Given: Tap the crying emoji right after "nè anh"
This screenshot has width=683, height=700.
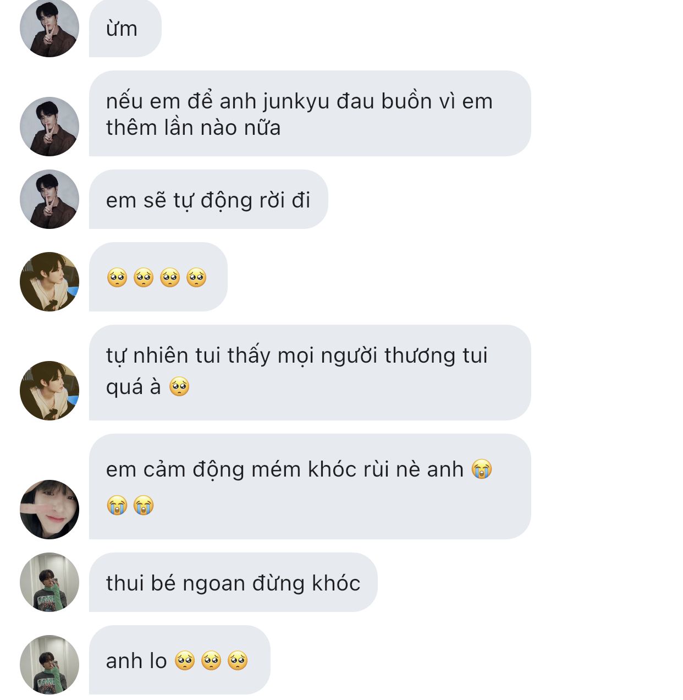Looking at the screenshot, I should click(482, 469).
